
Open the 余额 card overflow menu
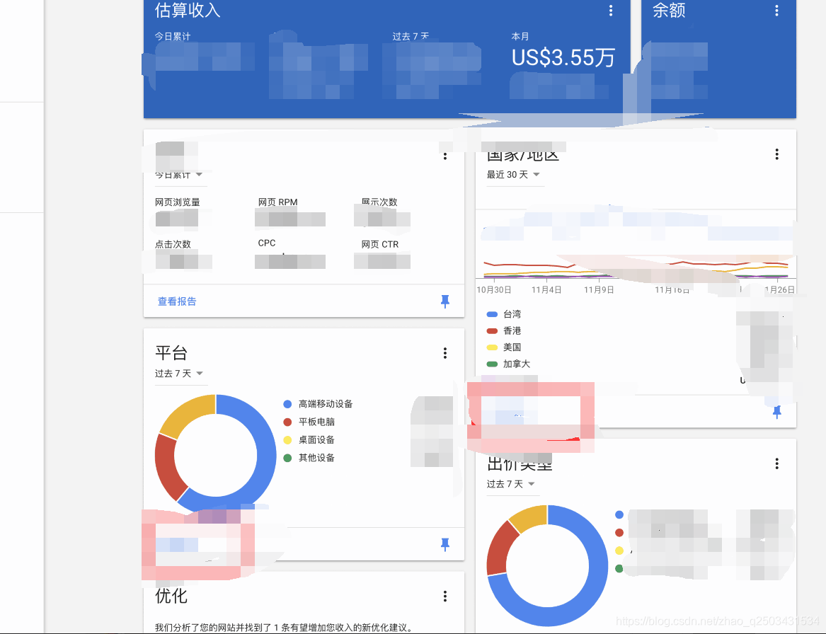(776, 11)
